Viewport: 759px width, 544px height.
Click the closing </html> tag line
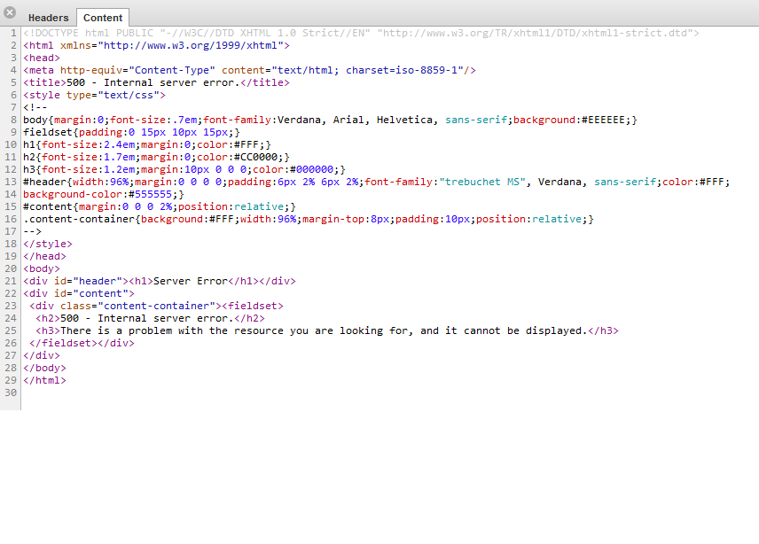(44, 381)
